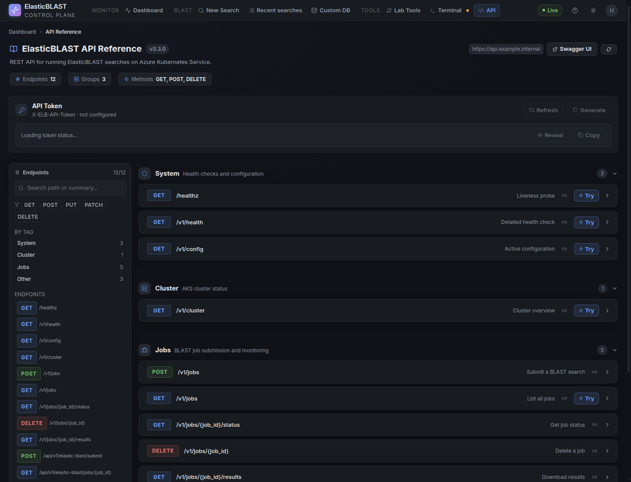Try the /healthz endpoint
Screen dimensions: 631x482
click(x=586, y=196)
